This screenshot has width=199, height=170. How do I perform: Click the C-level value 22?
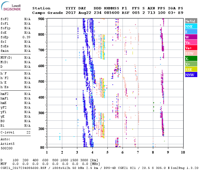click(28, 132)
